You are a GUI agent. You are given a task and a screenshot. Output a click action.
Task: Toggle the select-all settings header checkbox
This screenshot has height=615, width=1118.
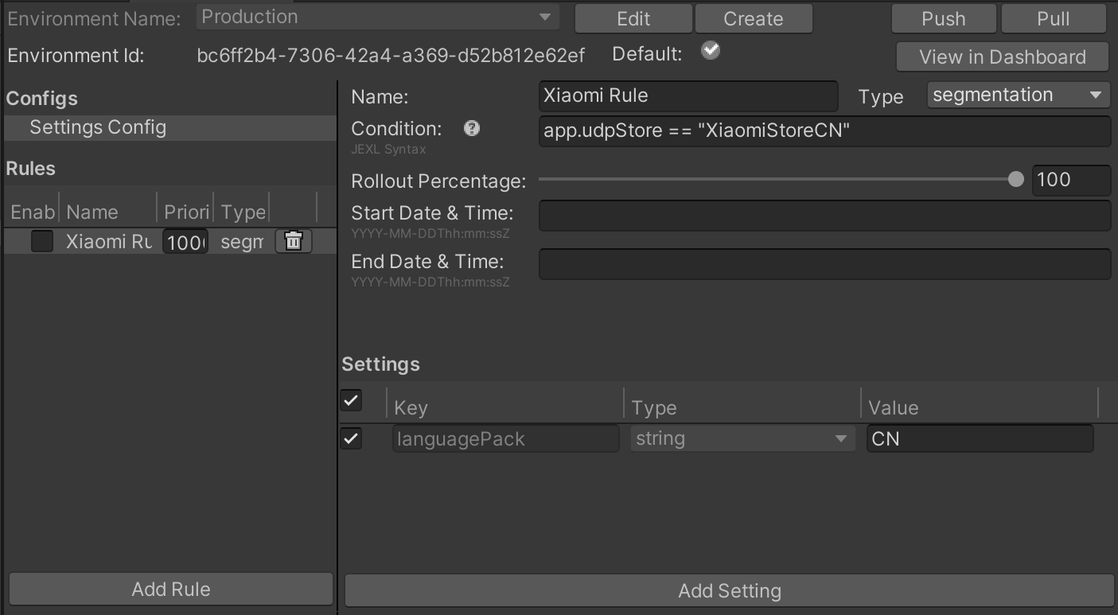pos(351,400)
